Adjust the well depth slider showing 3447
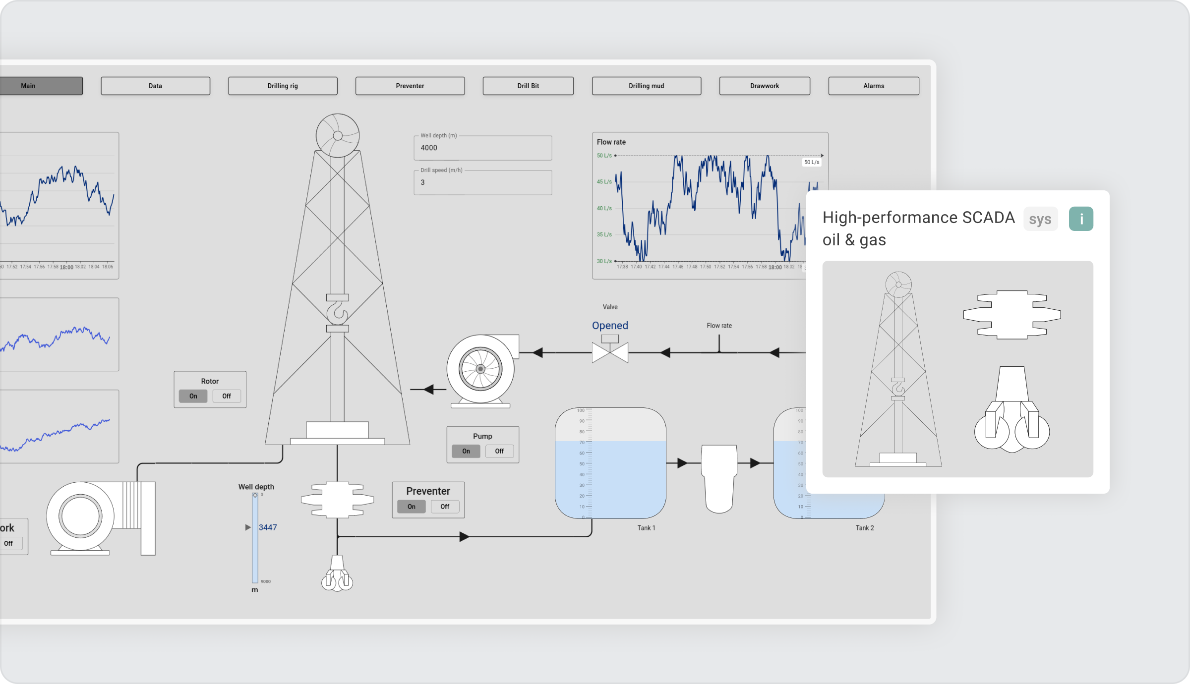The width and height of the screenshot is (1190, 684). pyautogui.click(x=254, y=527)
